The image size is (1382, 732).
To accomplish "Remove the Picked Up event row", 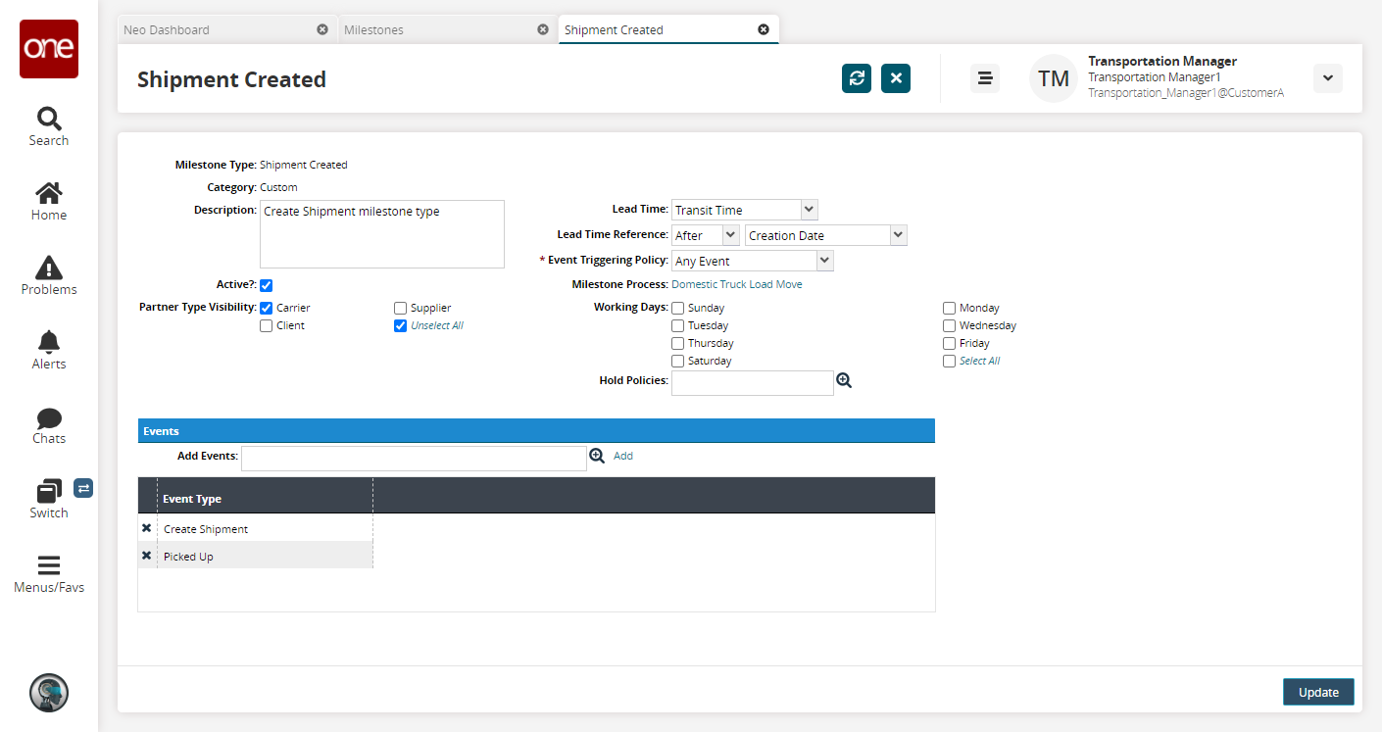I will (x=147, y=556).
